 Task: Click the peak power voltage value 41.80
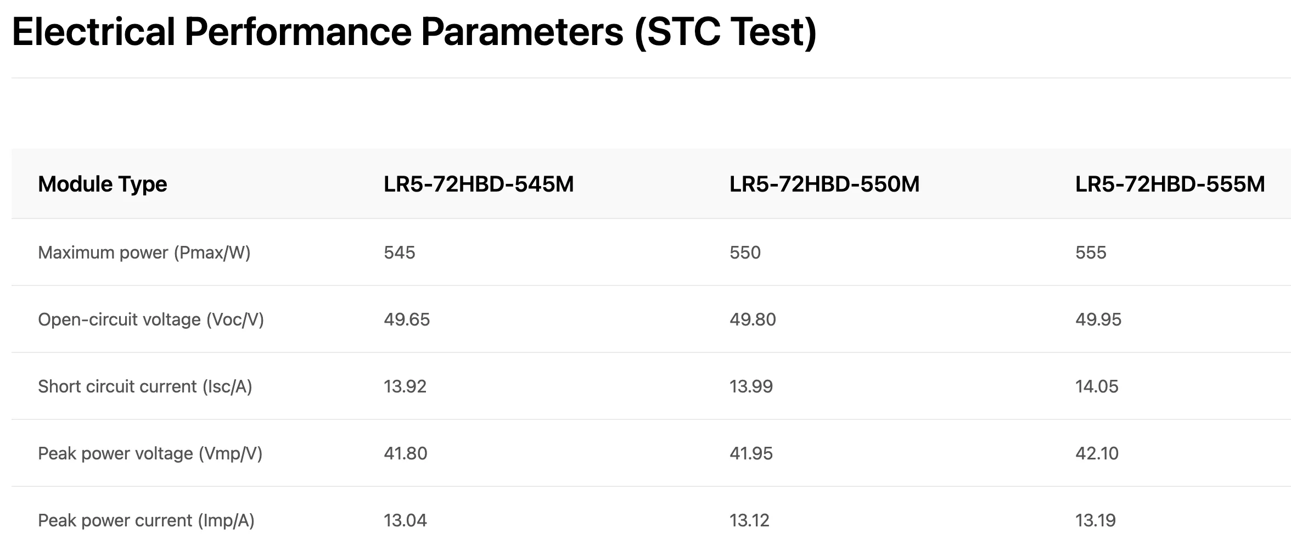click(x=406, y=453)
